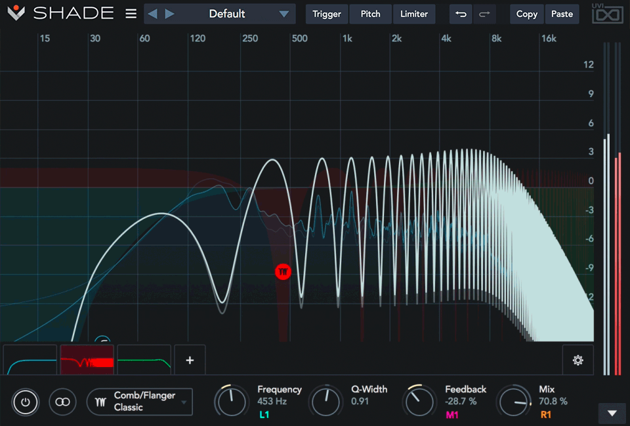Click the redo arrow icon

(x=484, y=14)
